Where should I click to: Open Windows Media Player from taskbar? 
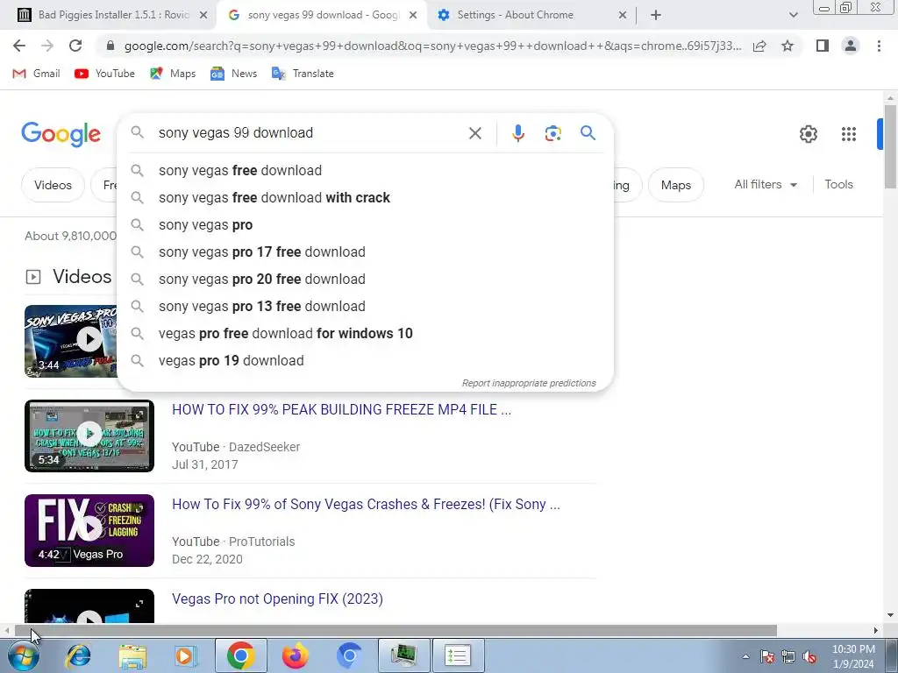coord(186,655)
